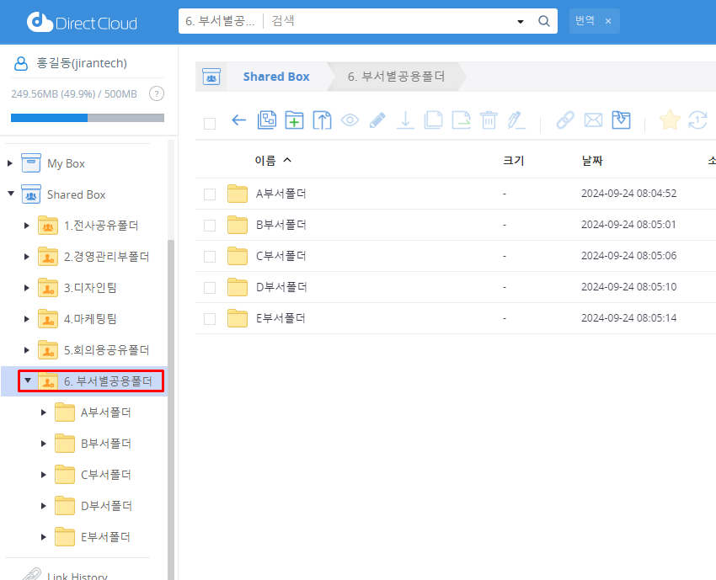Image resolution: width=716 pixels, height=580 pixels.
Task: Close the 번역 translate button
Action: pos(608,21)
